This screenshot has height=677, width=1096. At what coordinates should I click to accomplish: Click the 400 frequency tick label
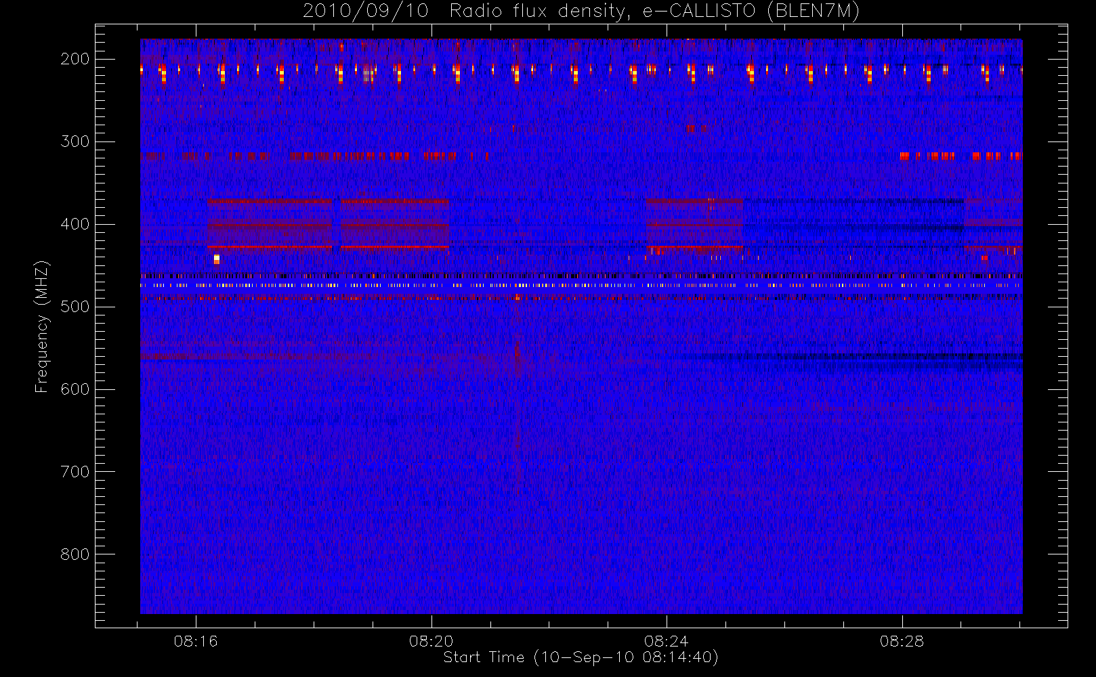coord(75,224)
